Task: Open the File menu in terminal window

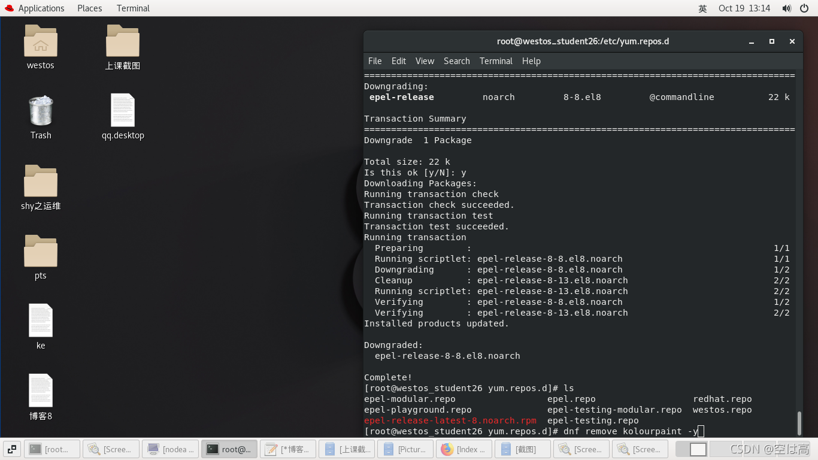Action: (375, 61)
